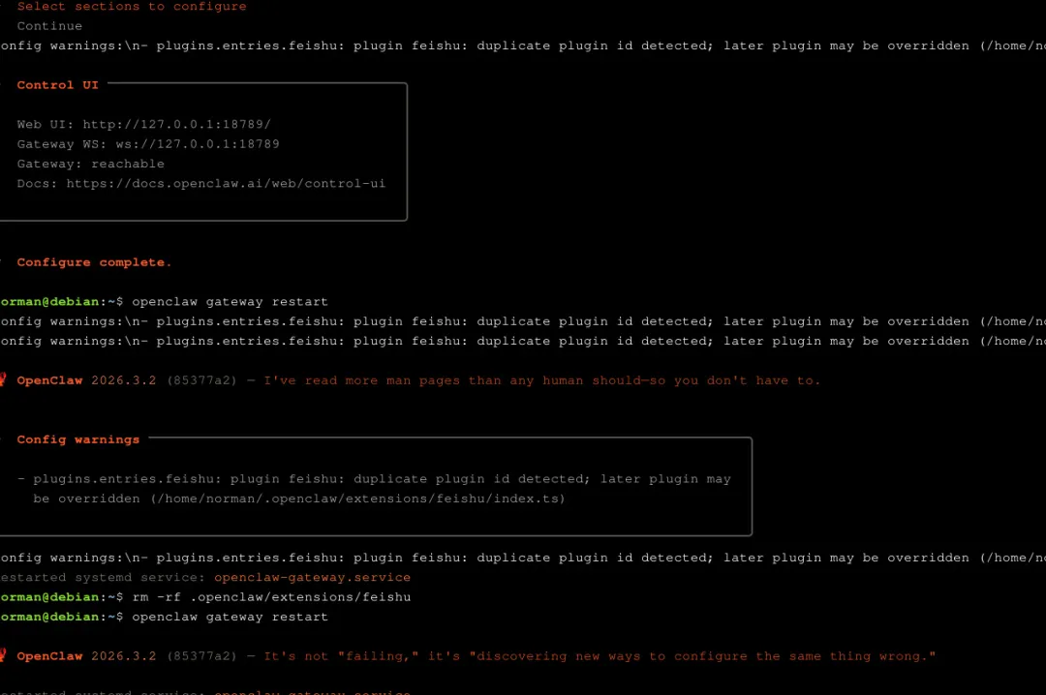Click the Gateway WS address ws://127.0.0.1:18789
Image resolution: width=1046 pixels, height=695 pixels.
click(198, 144)
